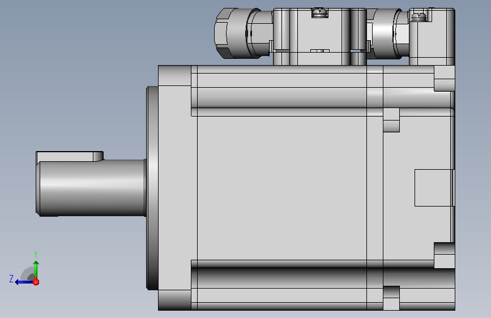The width and height of the screenshot is (491, 318).
Task: Select the screw head on the right connector housing
Action: coord(419,16)
